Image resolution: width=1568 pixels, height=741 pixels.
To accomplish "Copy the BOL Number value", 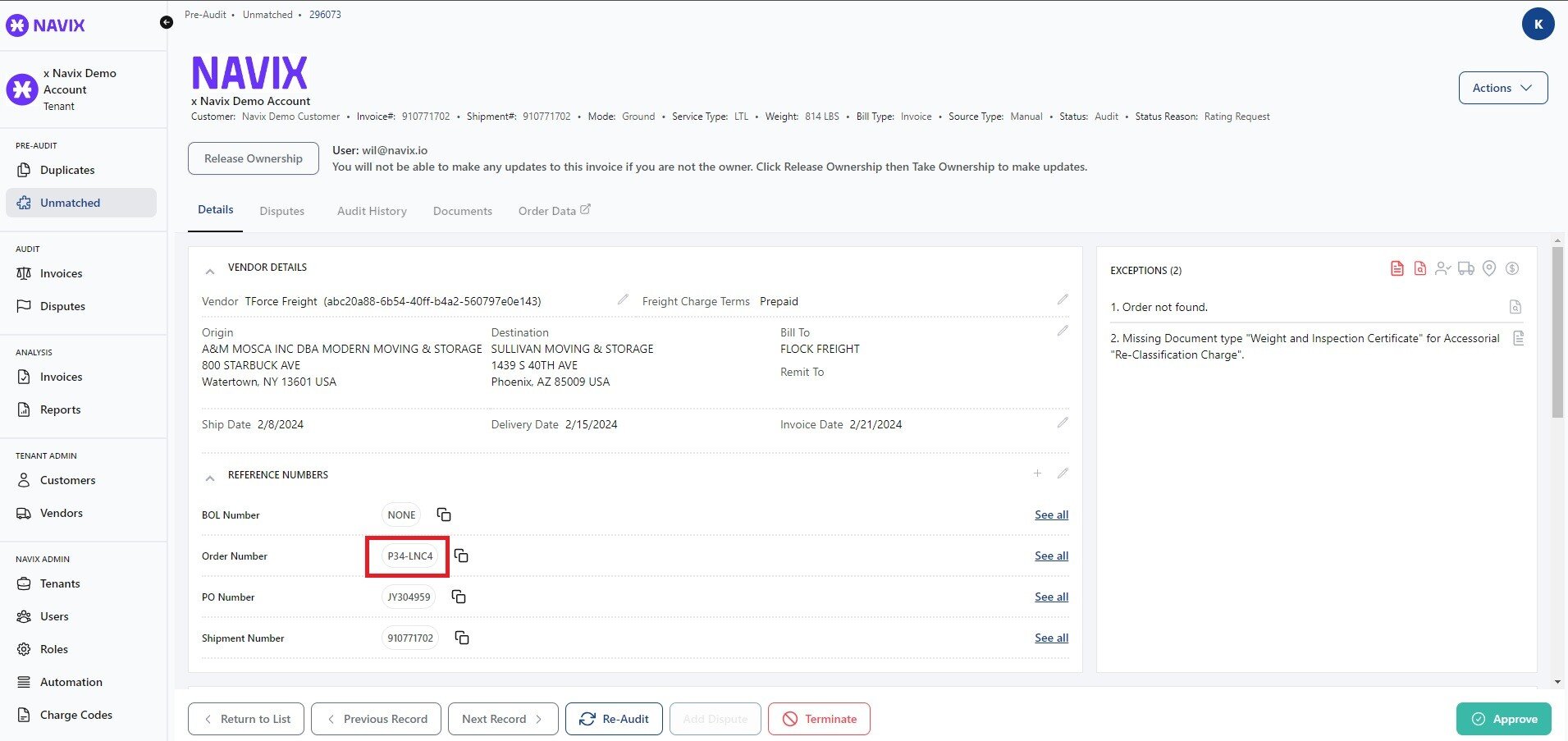I will 444,515.
